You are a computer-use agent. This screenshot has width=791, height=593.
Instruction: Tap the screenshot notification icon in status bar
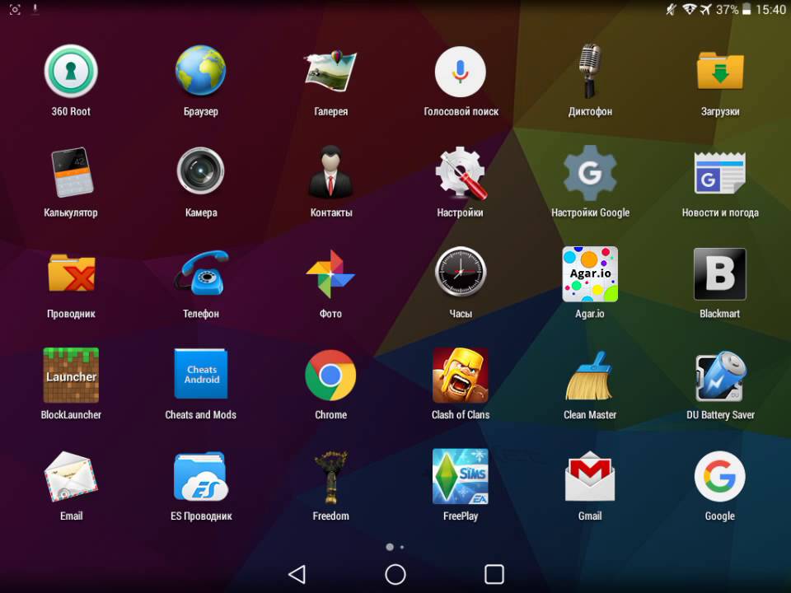tap(15, 10)
